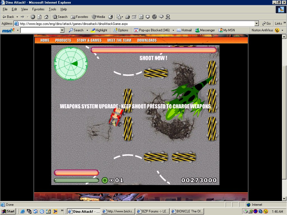Toggle the Highlight button
Viewport: 287px width, 215px height.
pos(99,30)
